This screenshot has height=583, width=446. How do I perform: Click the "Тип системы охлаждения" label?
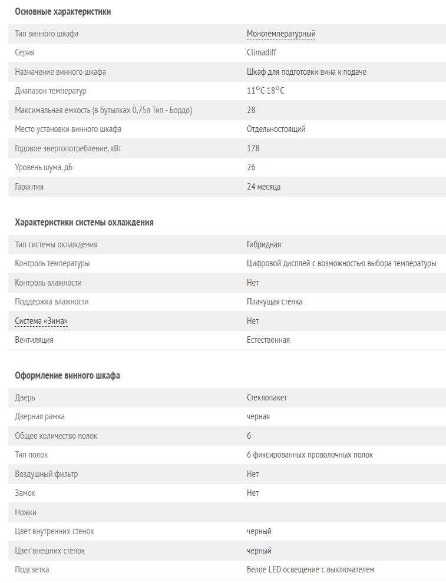57,244
